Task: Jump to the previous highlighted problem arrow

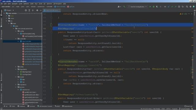Action: [189, 14]
